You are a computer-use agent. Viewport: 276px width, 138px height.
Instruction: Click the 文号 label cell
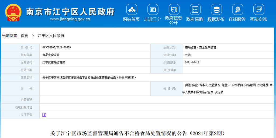tap(20, 88)
